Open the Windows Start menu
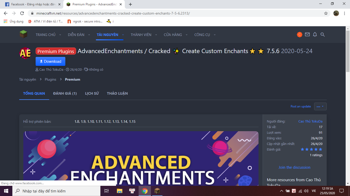350x196 pixels. 6,191
